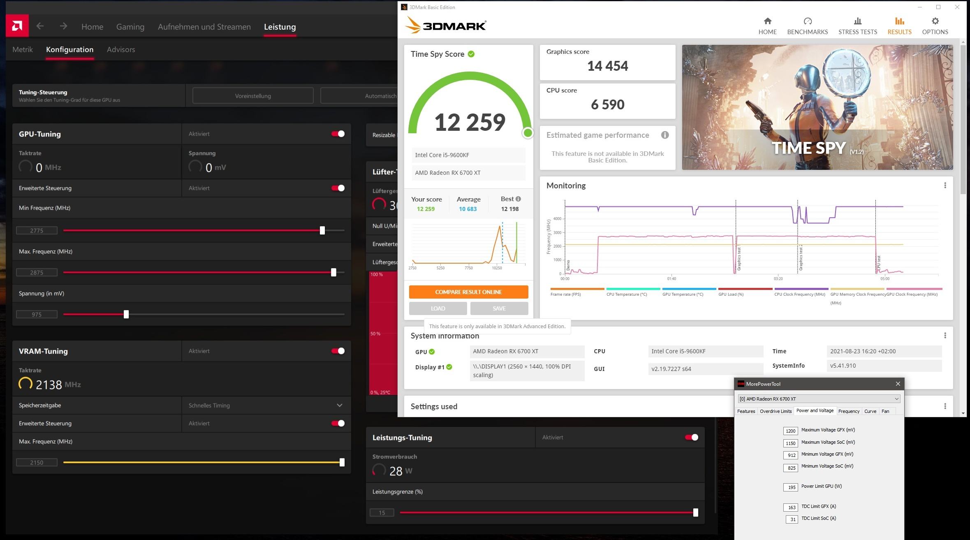Open MorePowerTool Features tab
Viewport: 970px width, 540px height.
pos(746,411)
